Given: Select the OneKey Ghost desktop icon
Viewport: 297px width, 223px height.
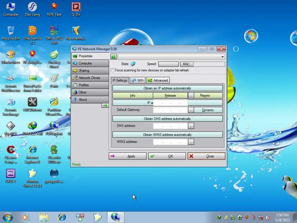Looking at the screenshot, I should pyautogui.click(x=54, y=59).
